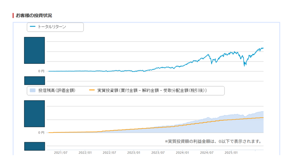This screenshot has height=164, width=292.
Task: Click the sharp 2025 dip in total return line
Action: 244,65
